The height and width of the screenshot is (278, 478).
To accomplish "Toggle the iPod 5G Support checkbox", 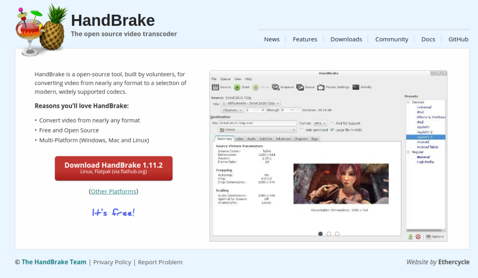I will tap(332, 124).
